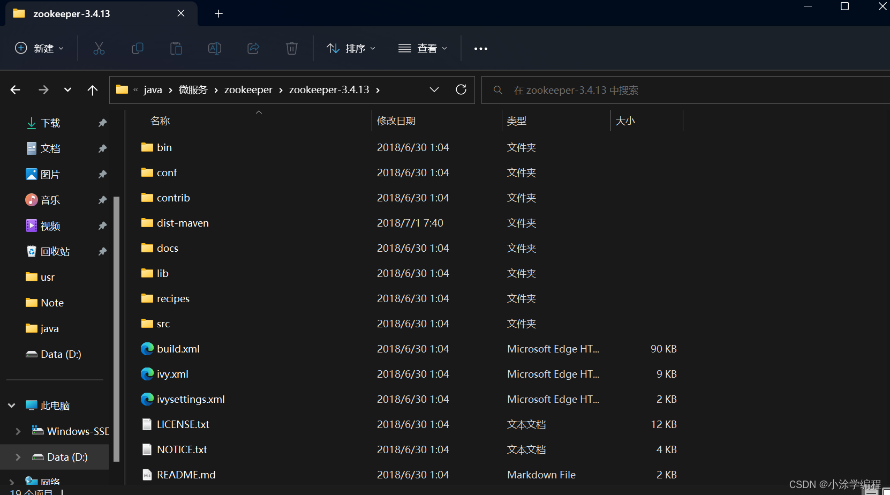Select the docs folder

pos(167,248)
